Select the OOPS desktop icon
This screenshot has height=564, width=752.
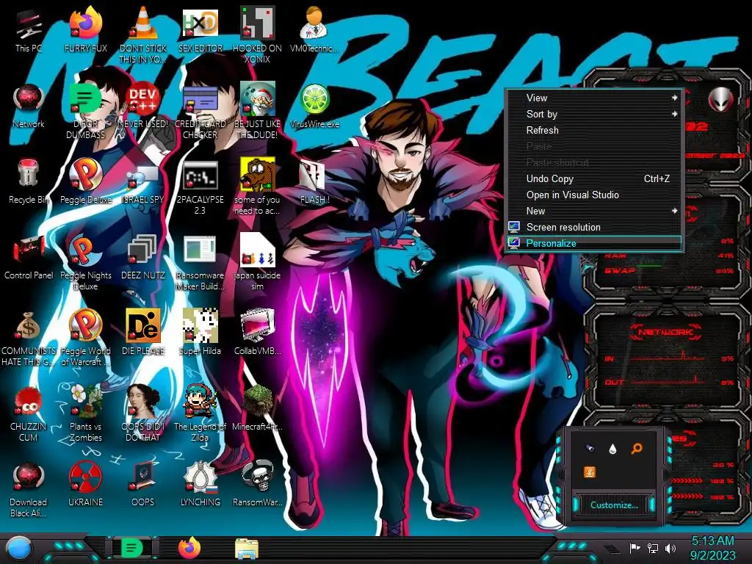pyautogui.click(x=143, y=485)
